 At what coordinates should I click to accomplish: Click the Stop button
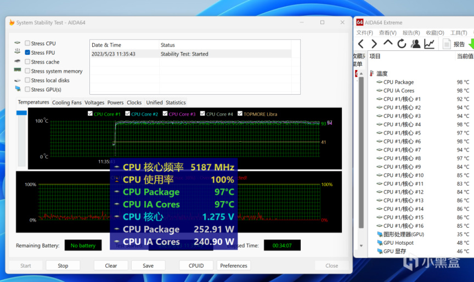[63, 266]
